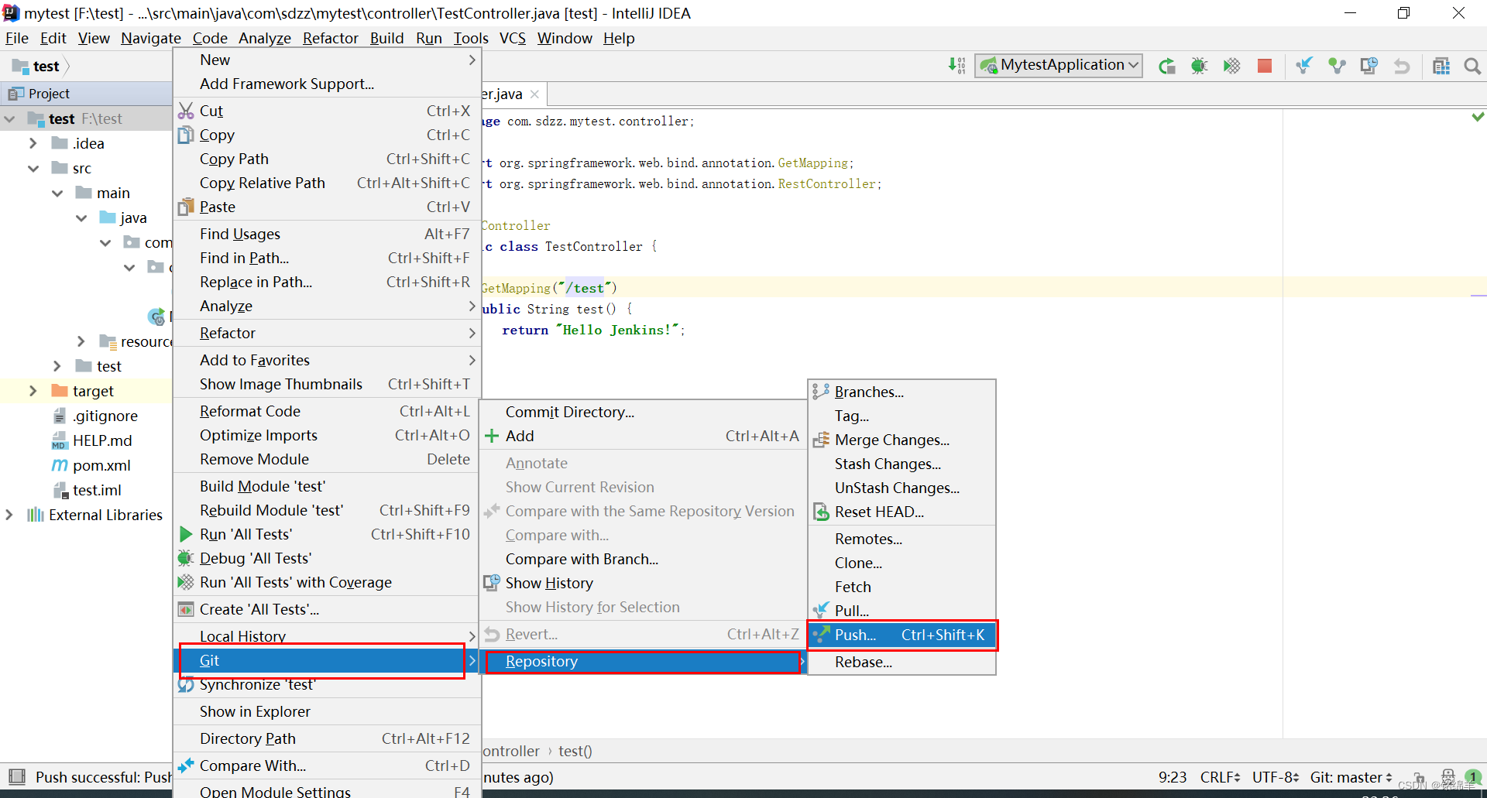1487x798 pixels.
Task: Open the VCS menu
Action: [x=512, y=38]
